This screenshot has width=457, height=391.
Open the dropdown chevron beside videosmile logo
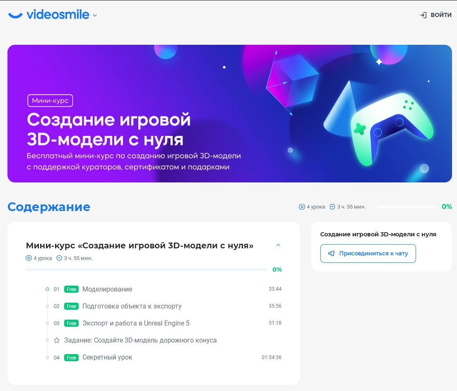click(x=95, y=15)
